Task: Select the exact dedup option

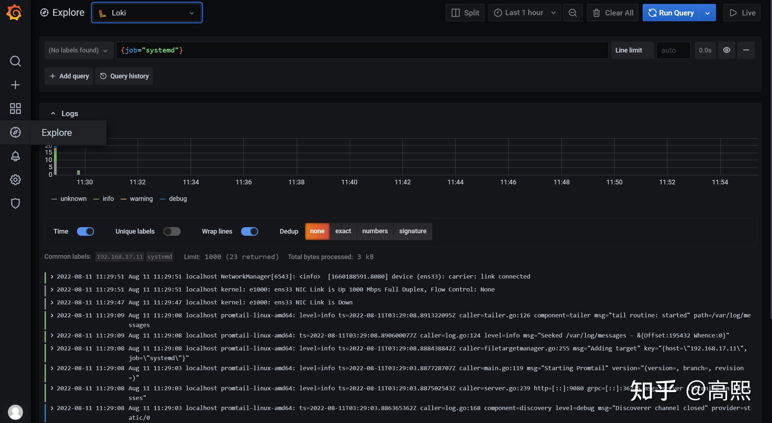Action: 343,231
